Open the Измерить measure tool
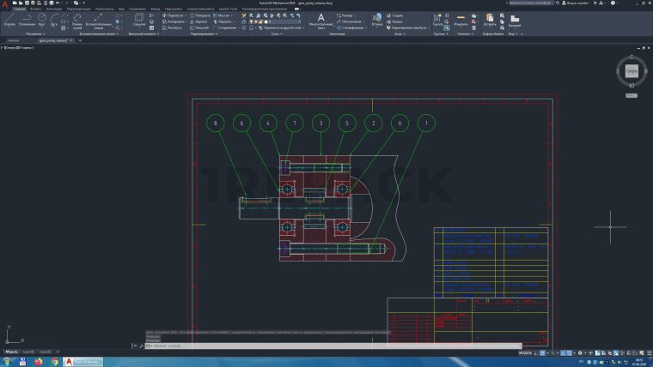Viewport: 653px width, 367px height. pos(461,19)
